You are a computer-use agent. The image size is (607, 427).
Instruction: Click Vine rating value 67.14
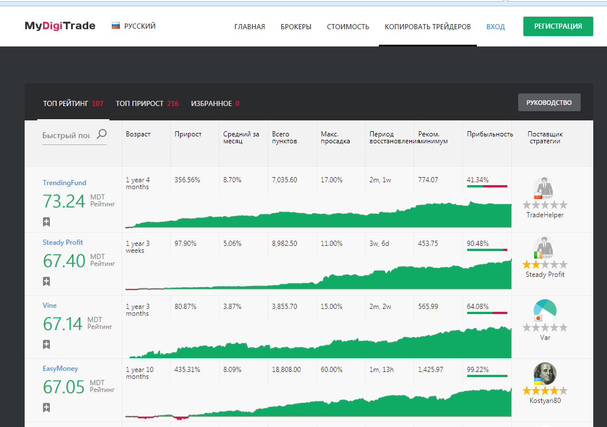pos(62,324)
